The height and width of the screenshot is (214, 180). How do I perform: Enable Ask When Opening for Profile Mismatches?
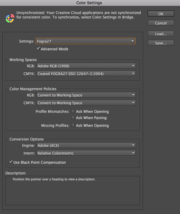coord(73,112)
